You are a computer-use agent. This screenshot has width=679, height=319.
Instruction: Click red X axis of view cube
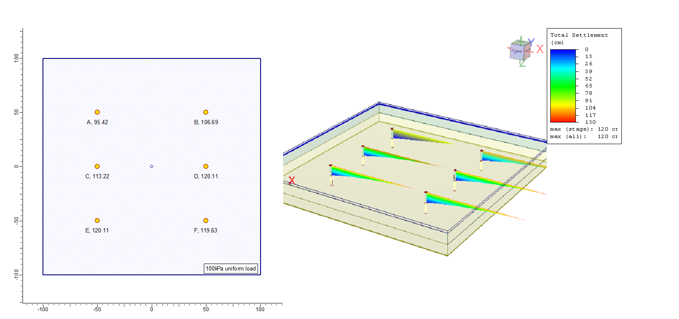tap(540, 49)
